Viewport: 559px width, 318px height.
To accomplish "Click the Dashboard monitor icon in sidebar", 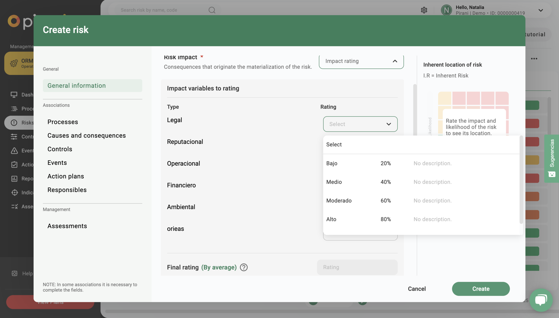I will click(14, 95).
